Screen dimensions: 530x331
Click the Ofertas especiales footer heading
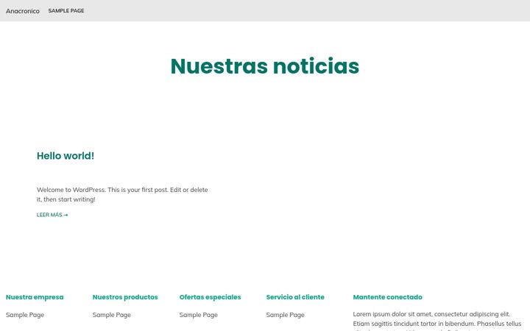[x=211, y=297]
